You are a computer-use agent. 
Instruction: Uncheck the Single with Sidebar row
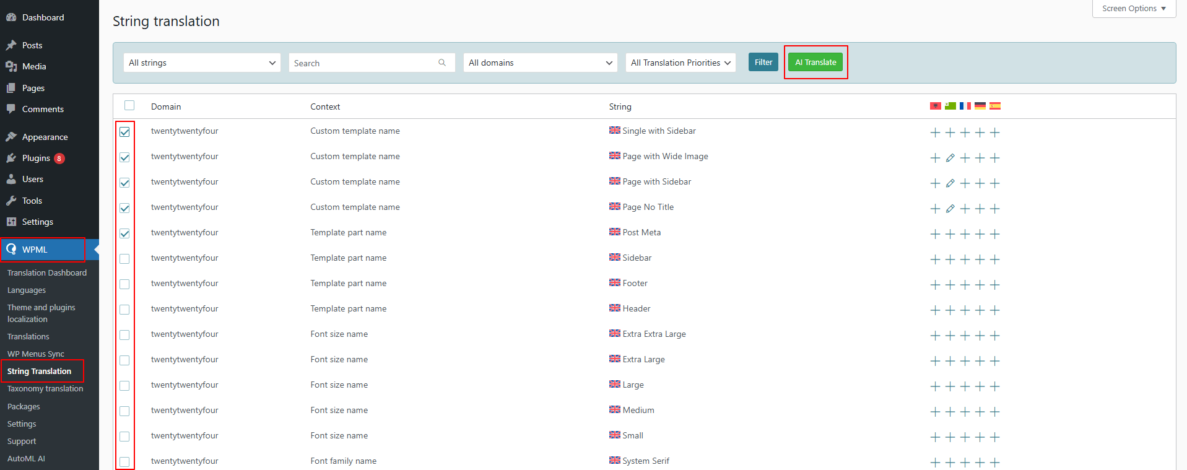click(x=124, y=132)
